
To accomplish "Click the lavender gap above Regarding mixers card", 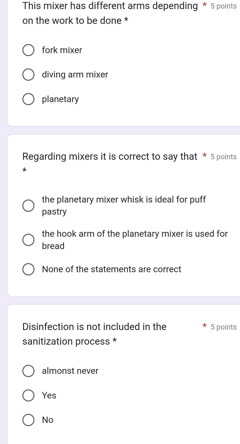I will pyautogui.click(x=124, y=130).
